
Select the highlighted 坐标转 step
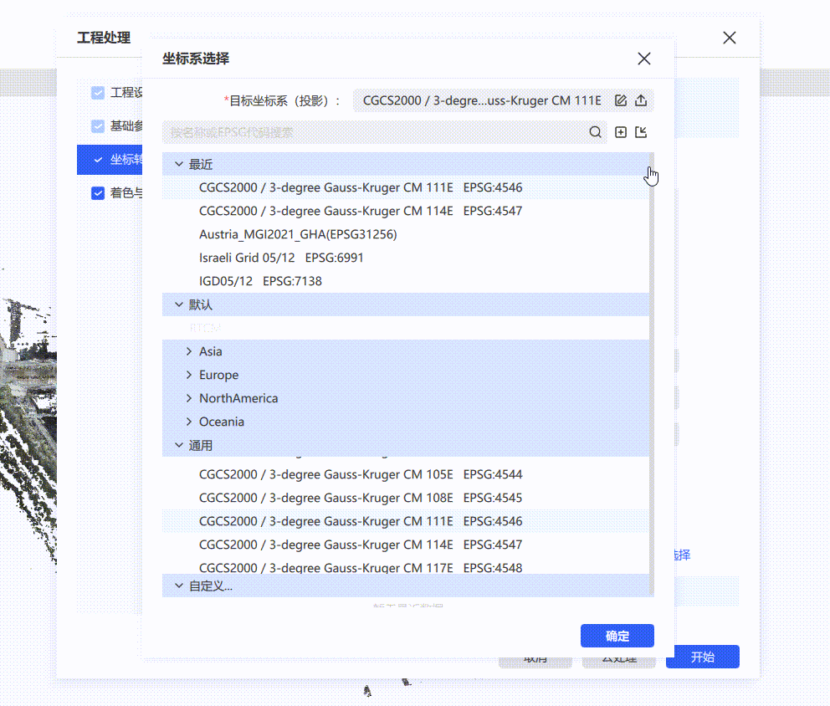click(110, 160)
